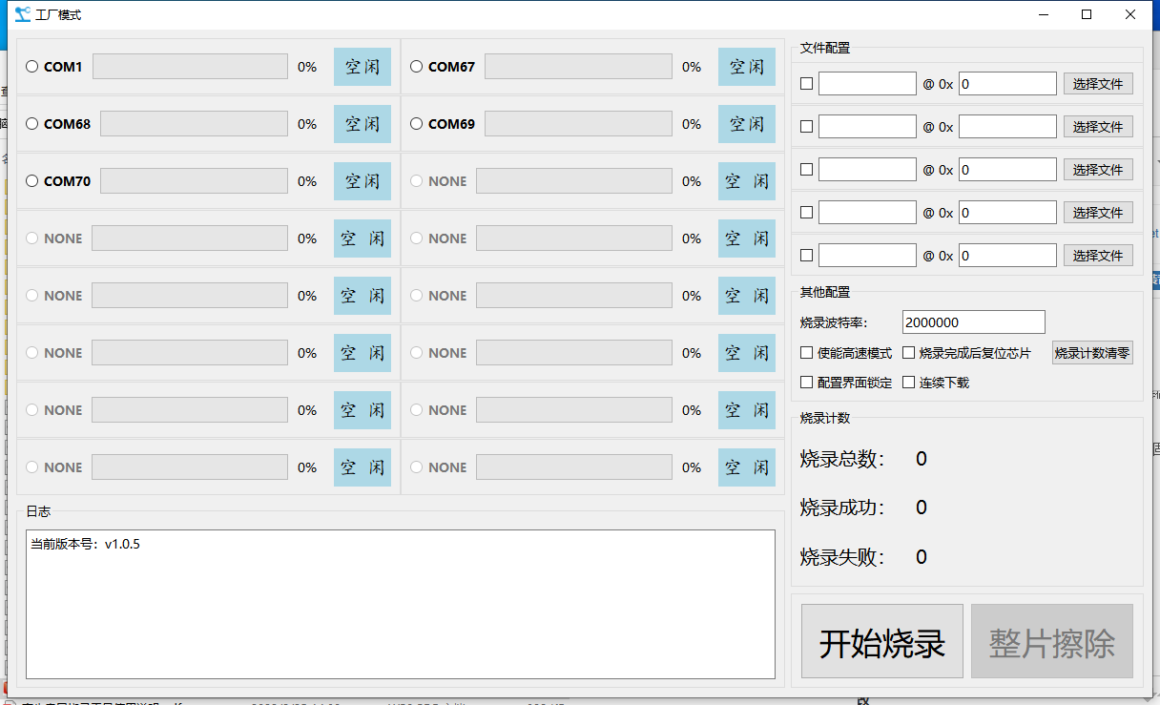Click inside the 日志 log text area
This screenshot has width=1160, height=705.
[x=401, y=604]
